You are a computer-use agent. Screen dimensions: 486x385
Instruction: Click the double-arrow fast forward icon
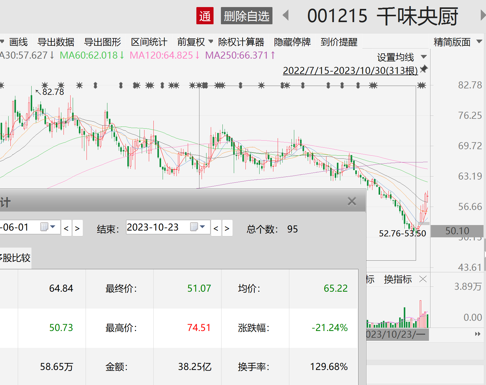click(478, 334)
